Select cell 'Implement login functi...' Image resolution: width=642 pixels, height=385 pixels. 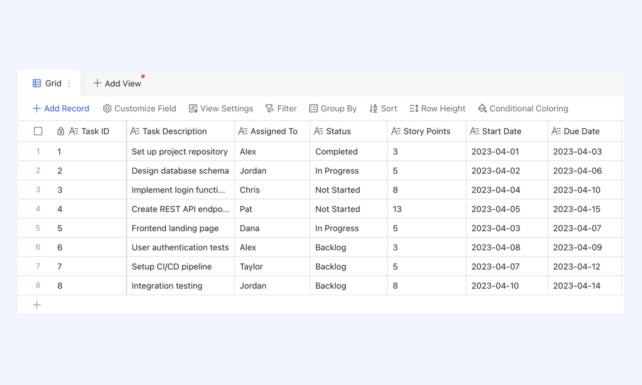tap(181, 190)
